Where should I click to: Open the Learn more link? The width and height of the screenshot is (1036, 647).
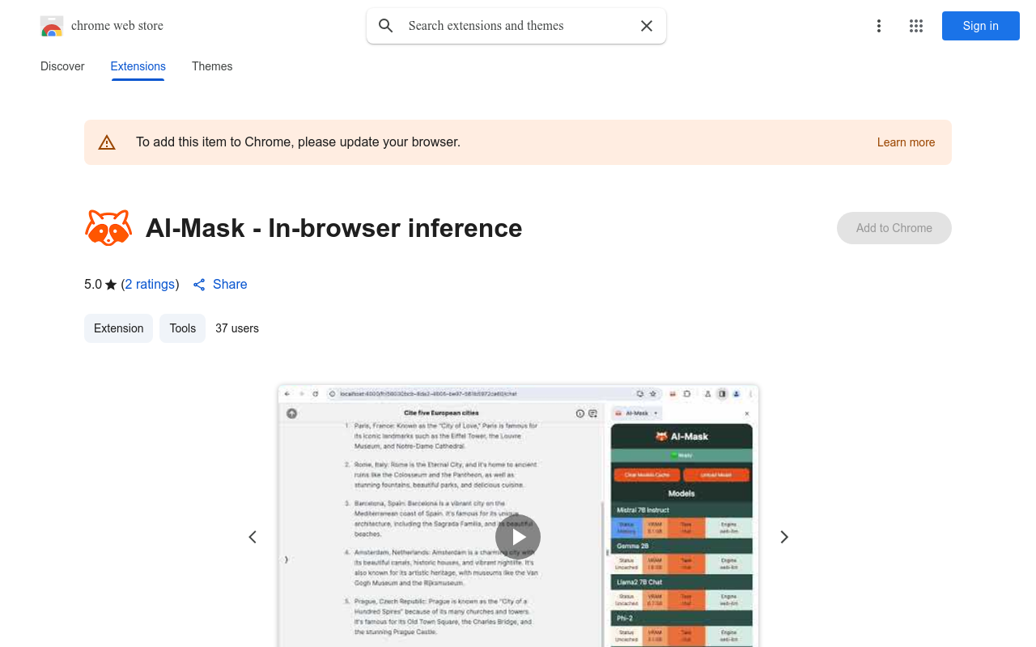pyautogui.click(x=906, y=142)
